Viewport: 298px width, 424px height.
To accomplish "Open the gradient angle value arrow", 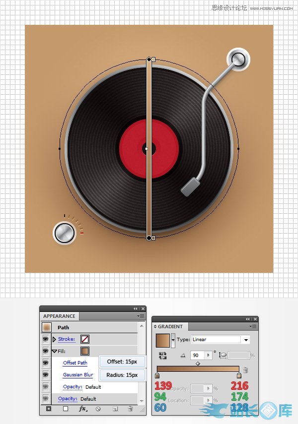I will pyautogui.click(x=208, y=355).
